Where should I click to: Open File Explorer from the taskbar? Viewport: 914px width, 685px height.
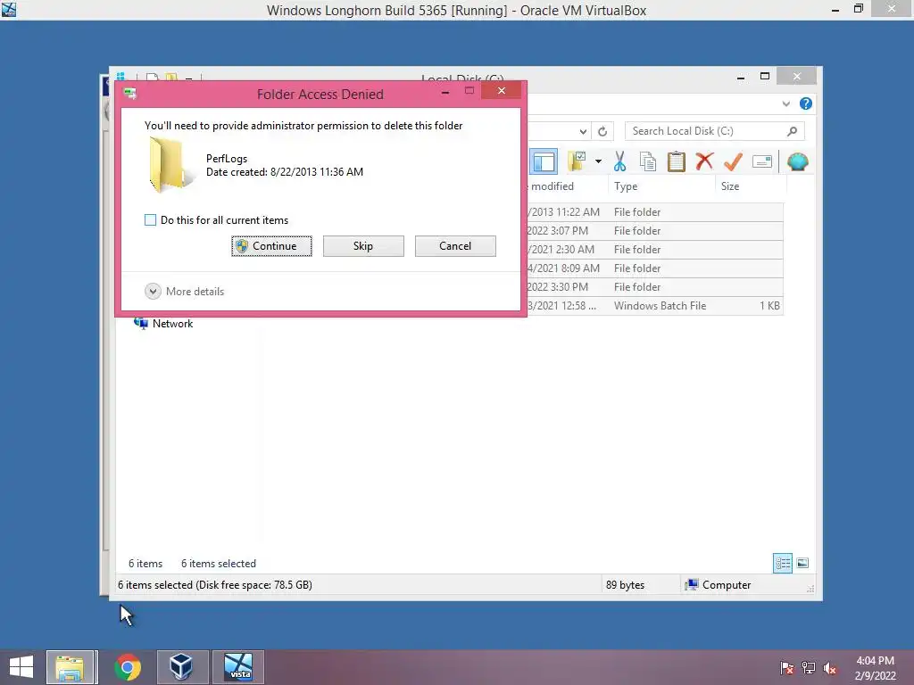71,667
